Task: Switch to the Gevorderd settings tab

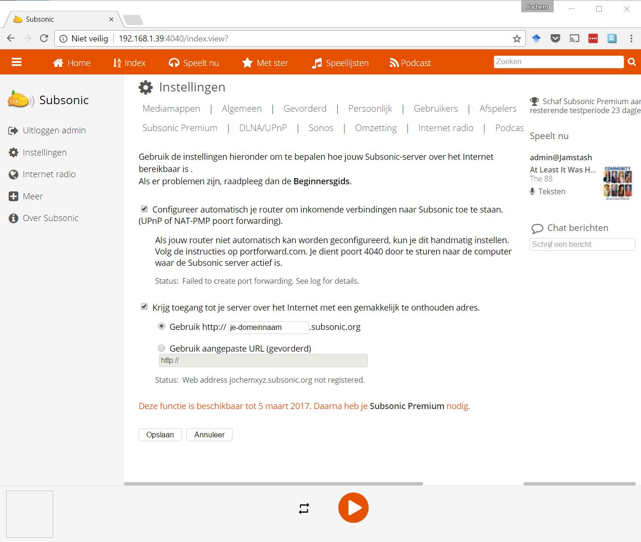Action: pyautogui.click(x=305, y=108)
